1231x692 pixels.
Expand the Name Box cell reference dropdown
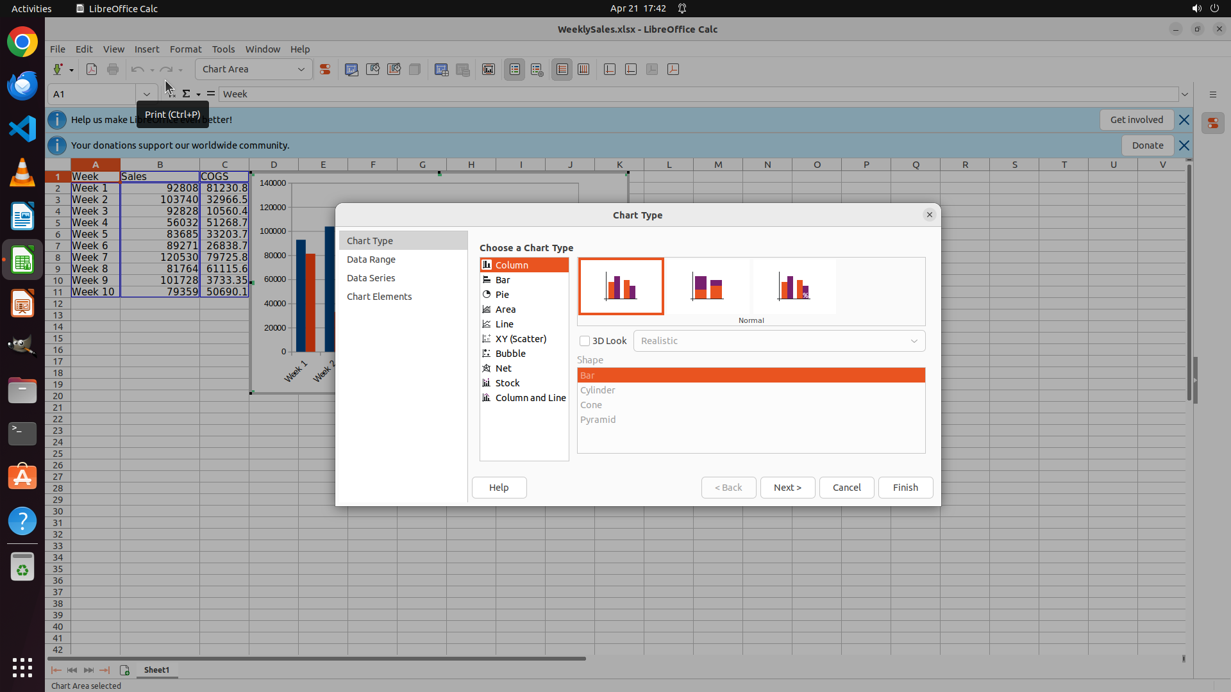click(x=147, y=94)
